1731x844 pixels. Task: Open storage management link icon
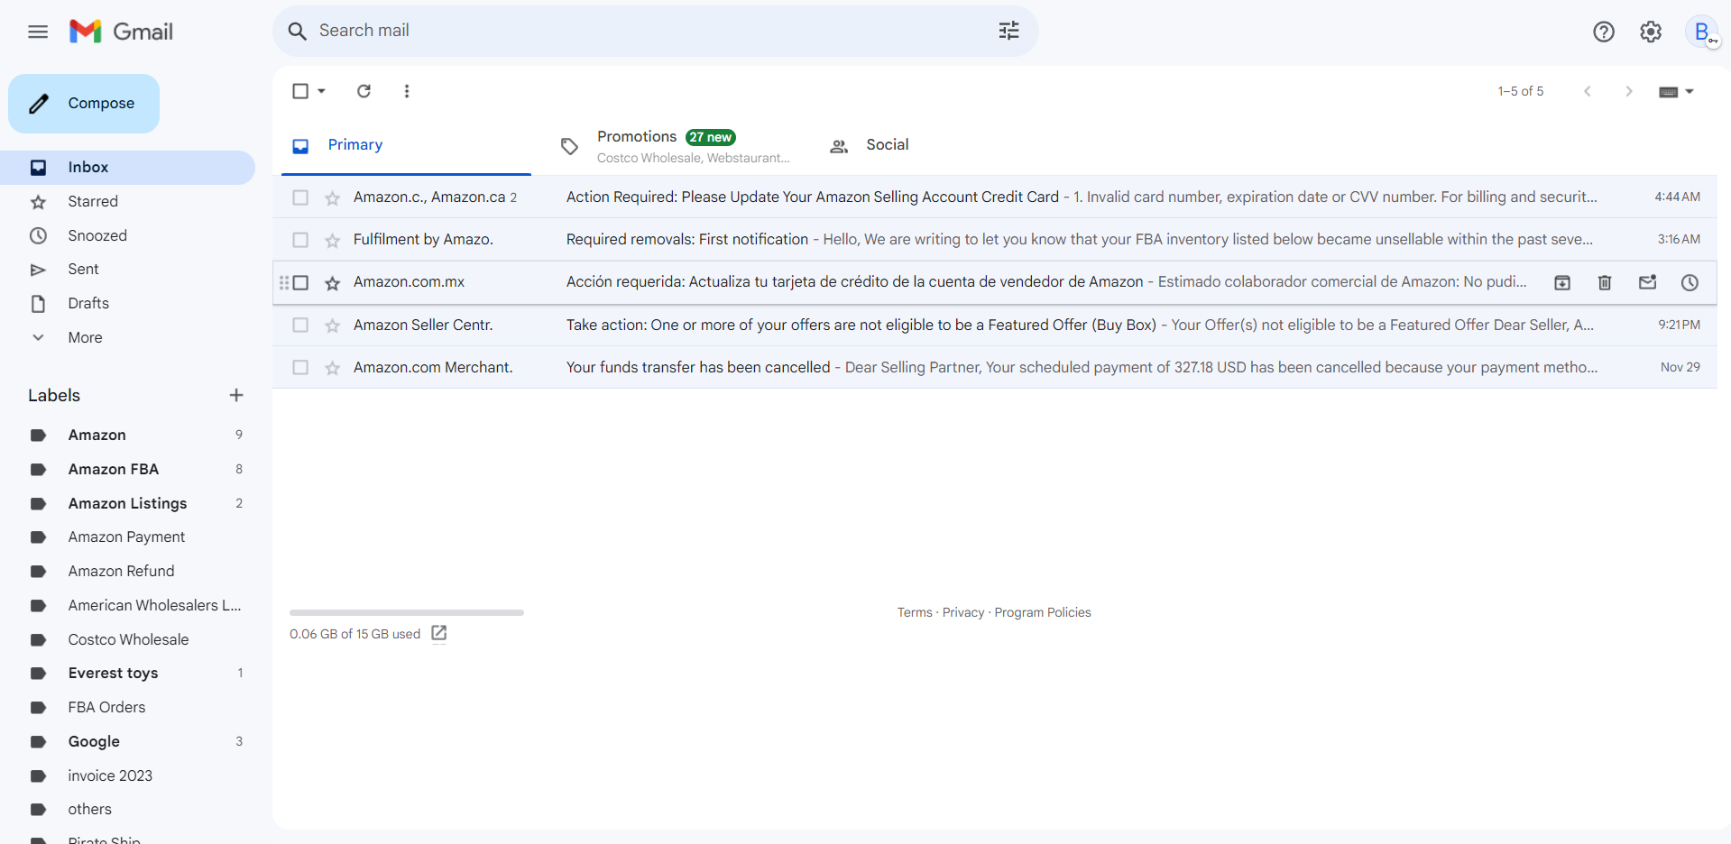439,633
